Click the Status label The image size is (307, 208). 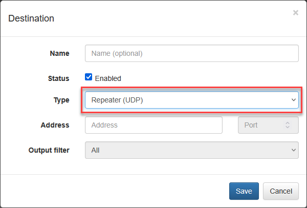[58, 78]
